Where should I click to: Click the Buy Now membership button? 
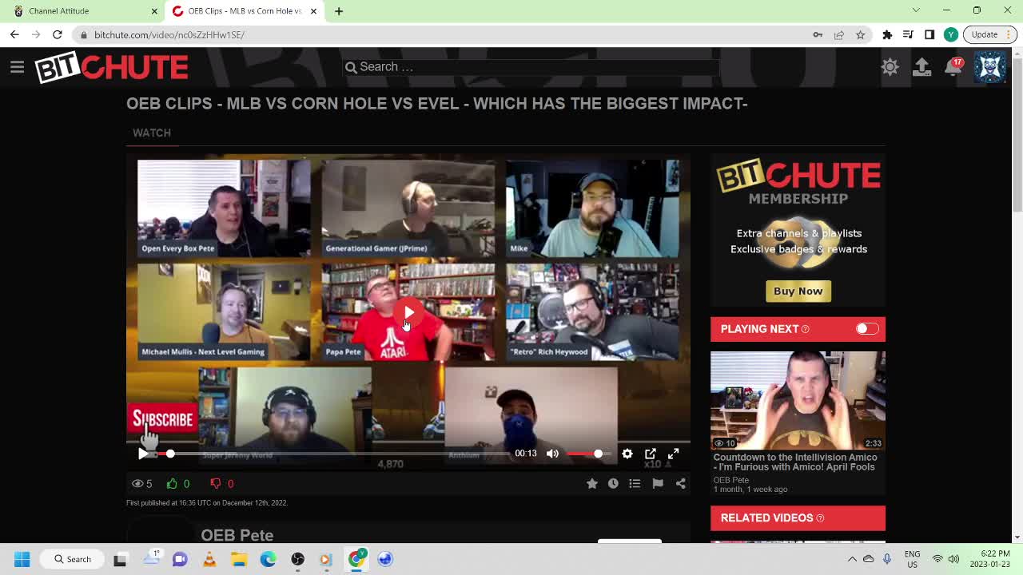[798, 291]
